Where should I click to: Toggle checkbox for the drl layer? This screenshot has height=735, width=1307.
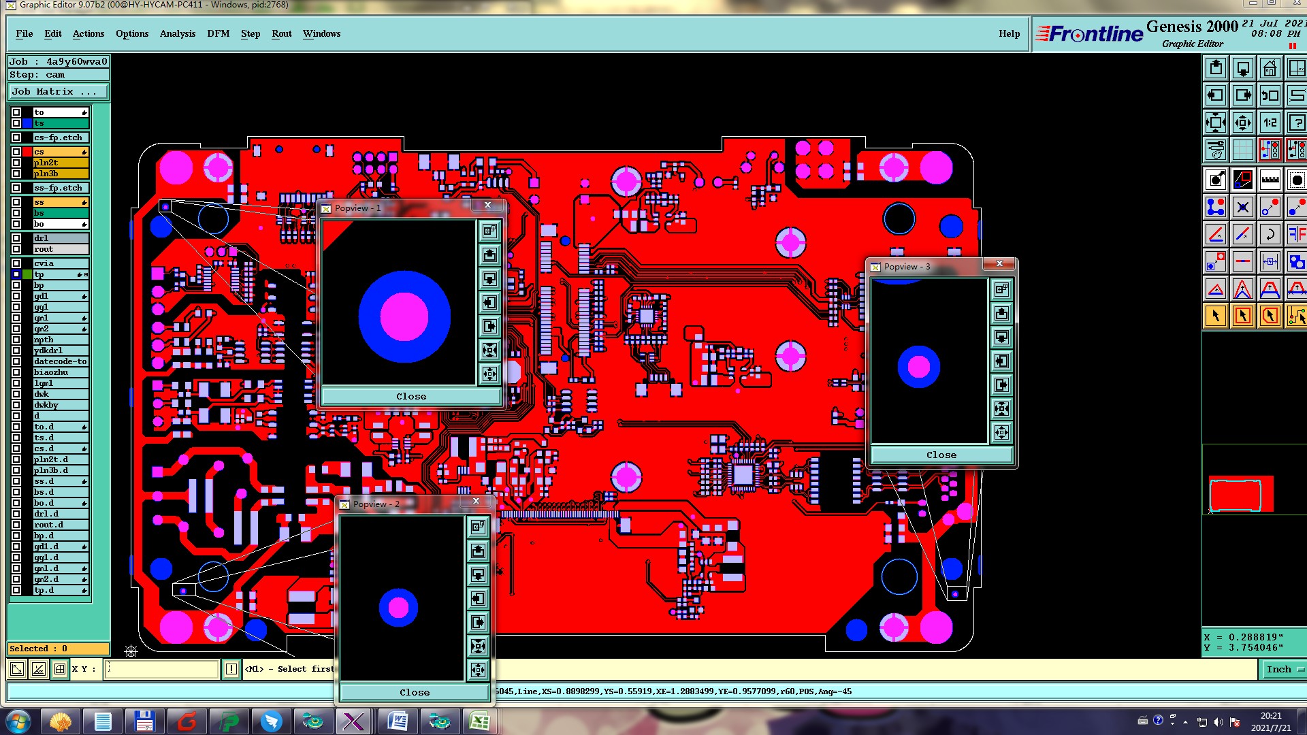coord(16,238)
